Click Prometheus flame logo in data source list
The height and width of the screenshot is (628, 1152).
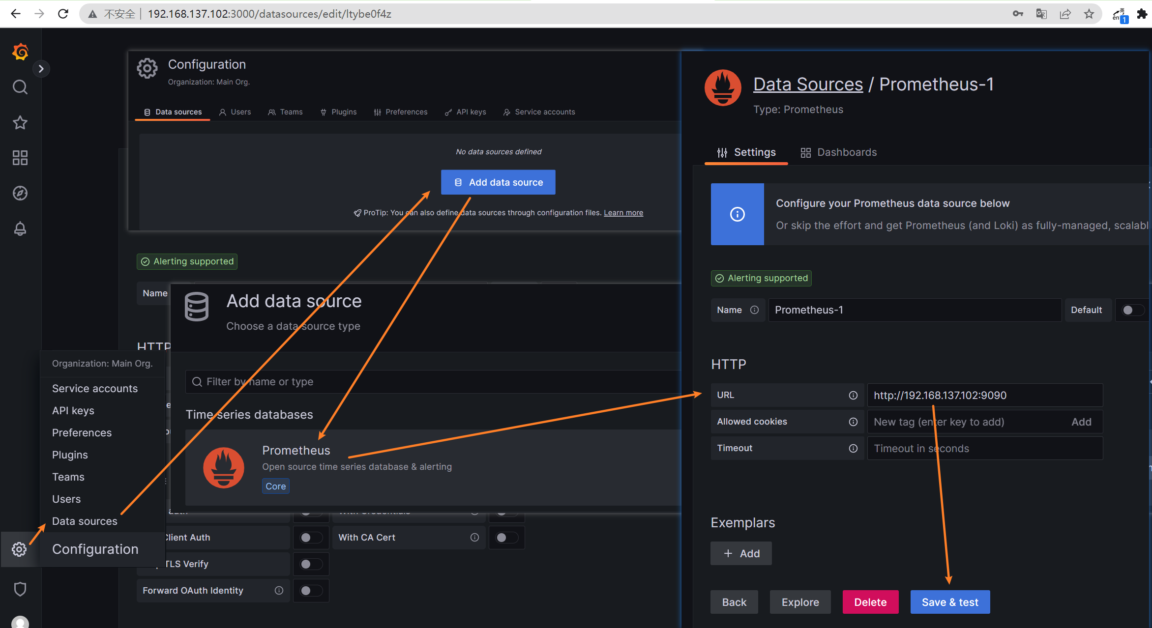224,467
